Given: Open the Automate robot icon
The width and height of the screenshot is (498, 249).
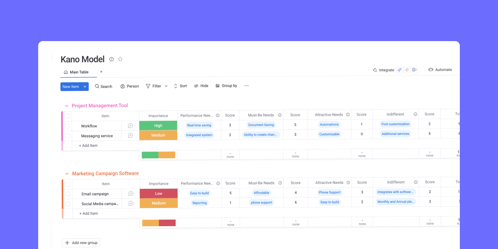Looking at the screenshot, I should pos(430,69).
